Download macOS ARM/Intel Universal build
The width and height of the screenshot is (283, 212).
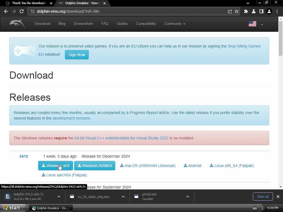click(148, 166)
